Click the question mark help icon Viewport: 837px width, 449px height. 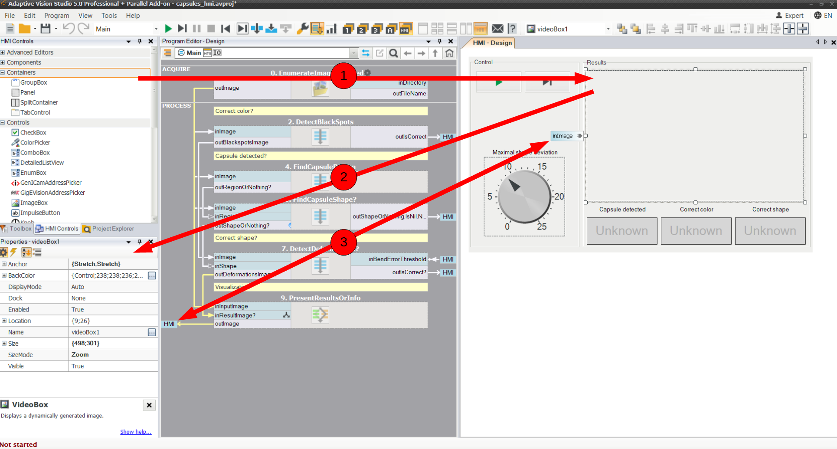(512, 29)
